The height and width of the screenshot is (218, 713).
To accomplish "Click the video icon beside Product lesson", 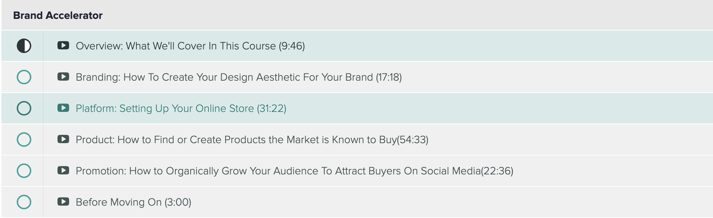I will pos(63,139).
